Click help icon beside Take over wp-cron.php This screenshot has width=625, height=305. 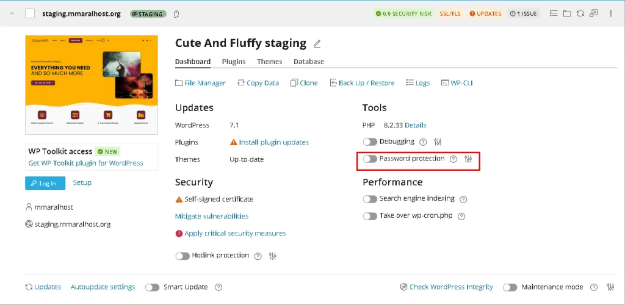461,216
